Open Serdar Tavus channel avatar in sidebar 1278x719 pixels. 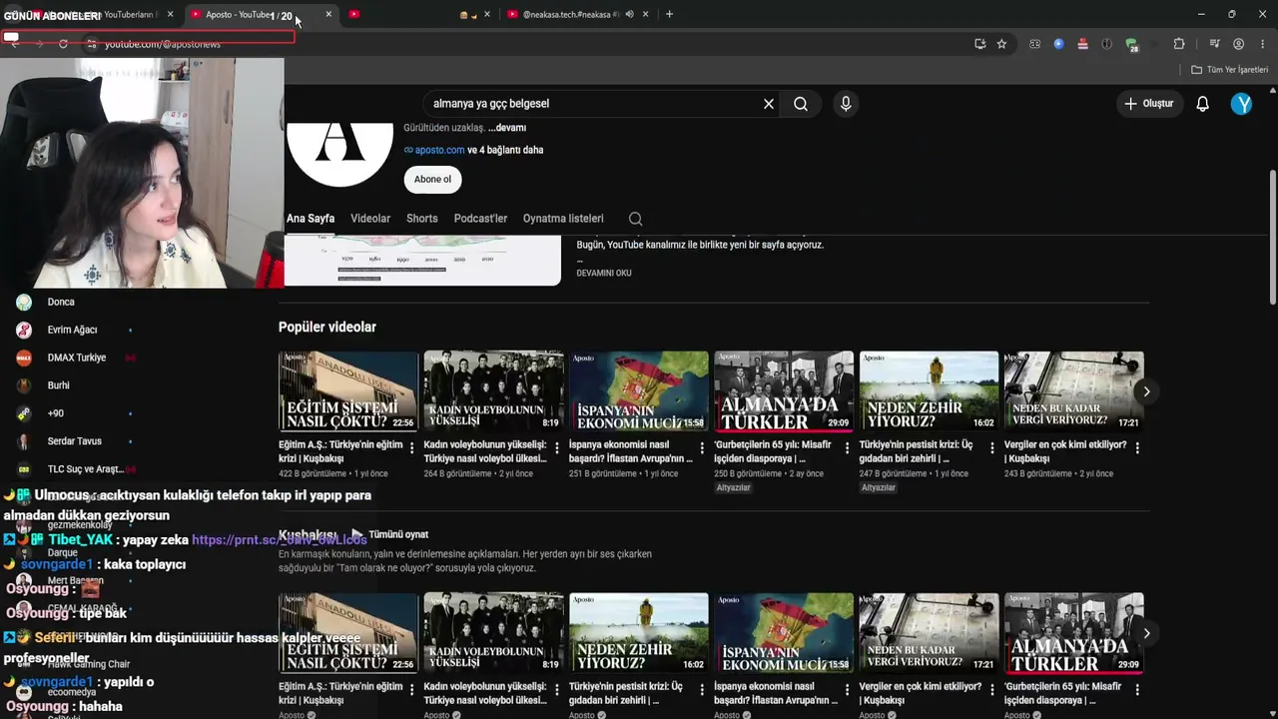pyautogui.click(x=24, y=441)
